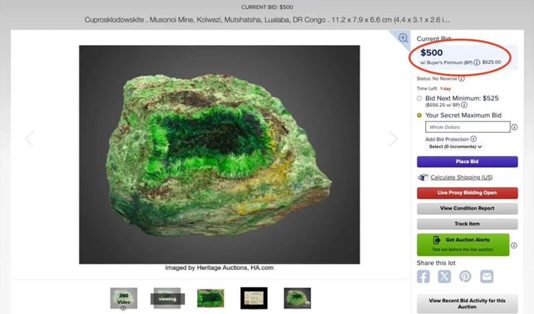Show previous image with left arrow
Viewport: 534px width, 314px height.
pos(29,139)
